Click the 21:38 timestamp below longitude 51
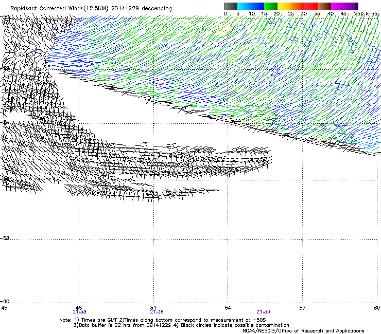 coord(157,312)
